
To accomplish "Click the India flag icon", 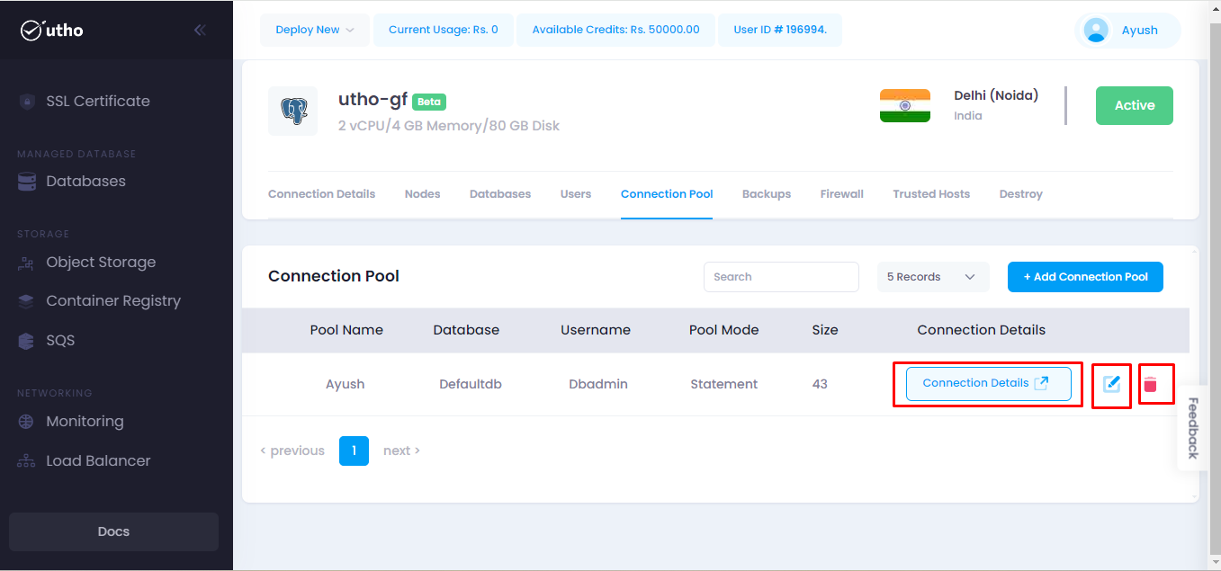I will coord(905,106).
